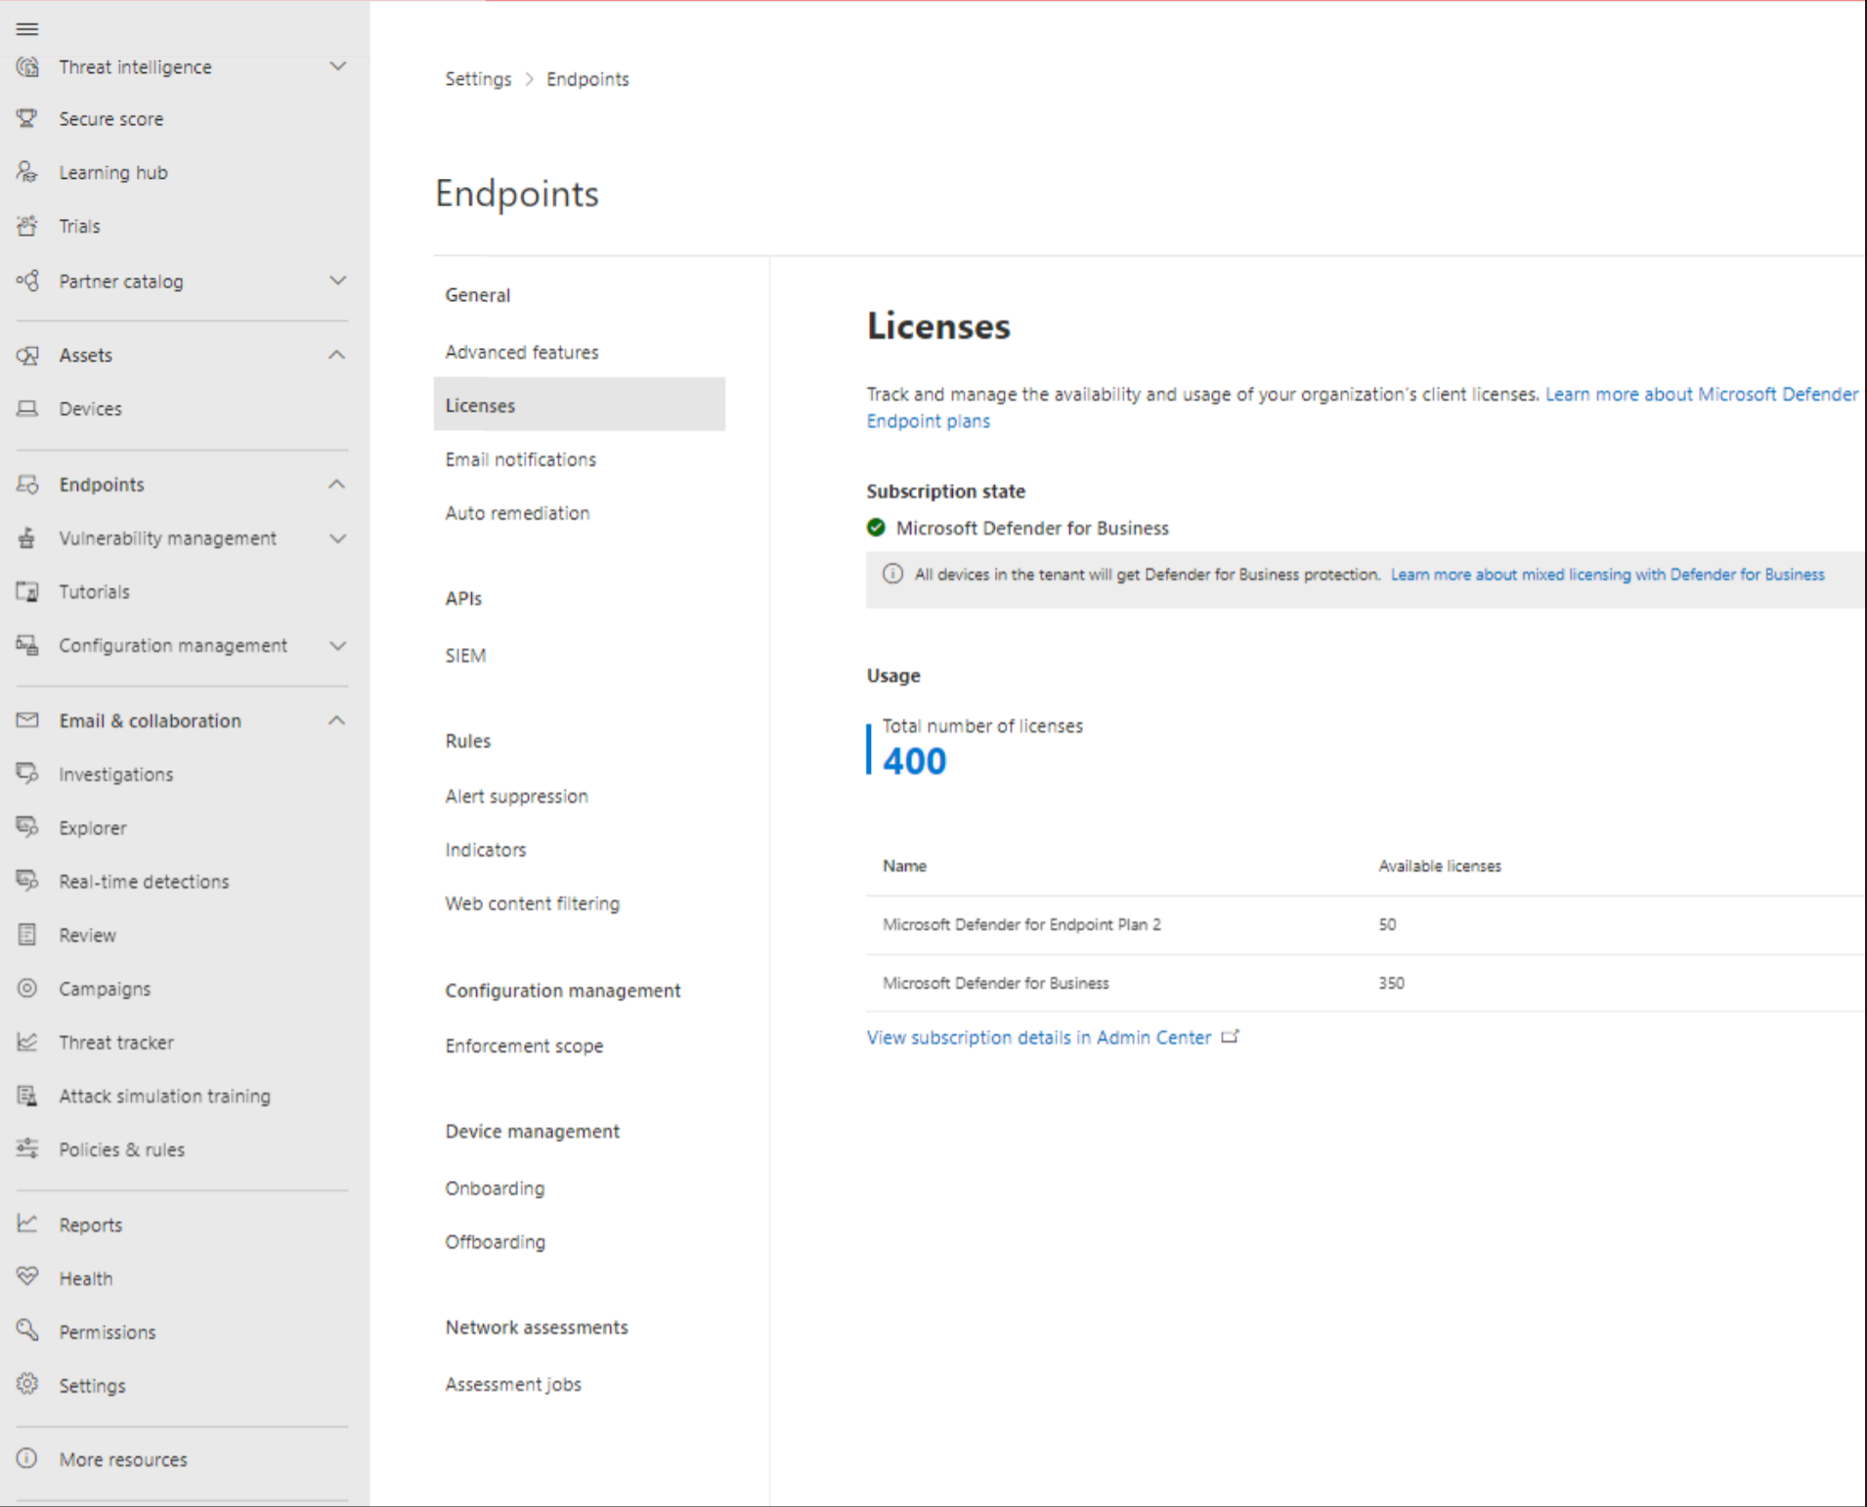Select the Microsoft Defender for Endpoint Plan 2 row
Screen dimensions: 1867x1507
[x=1366, y=925]
